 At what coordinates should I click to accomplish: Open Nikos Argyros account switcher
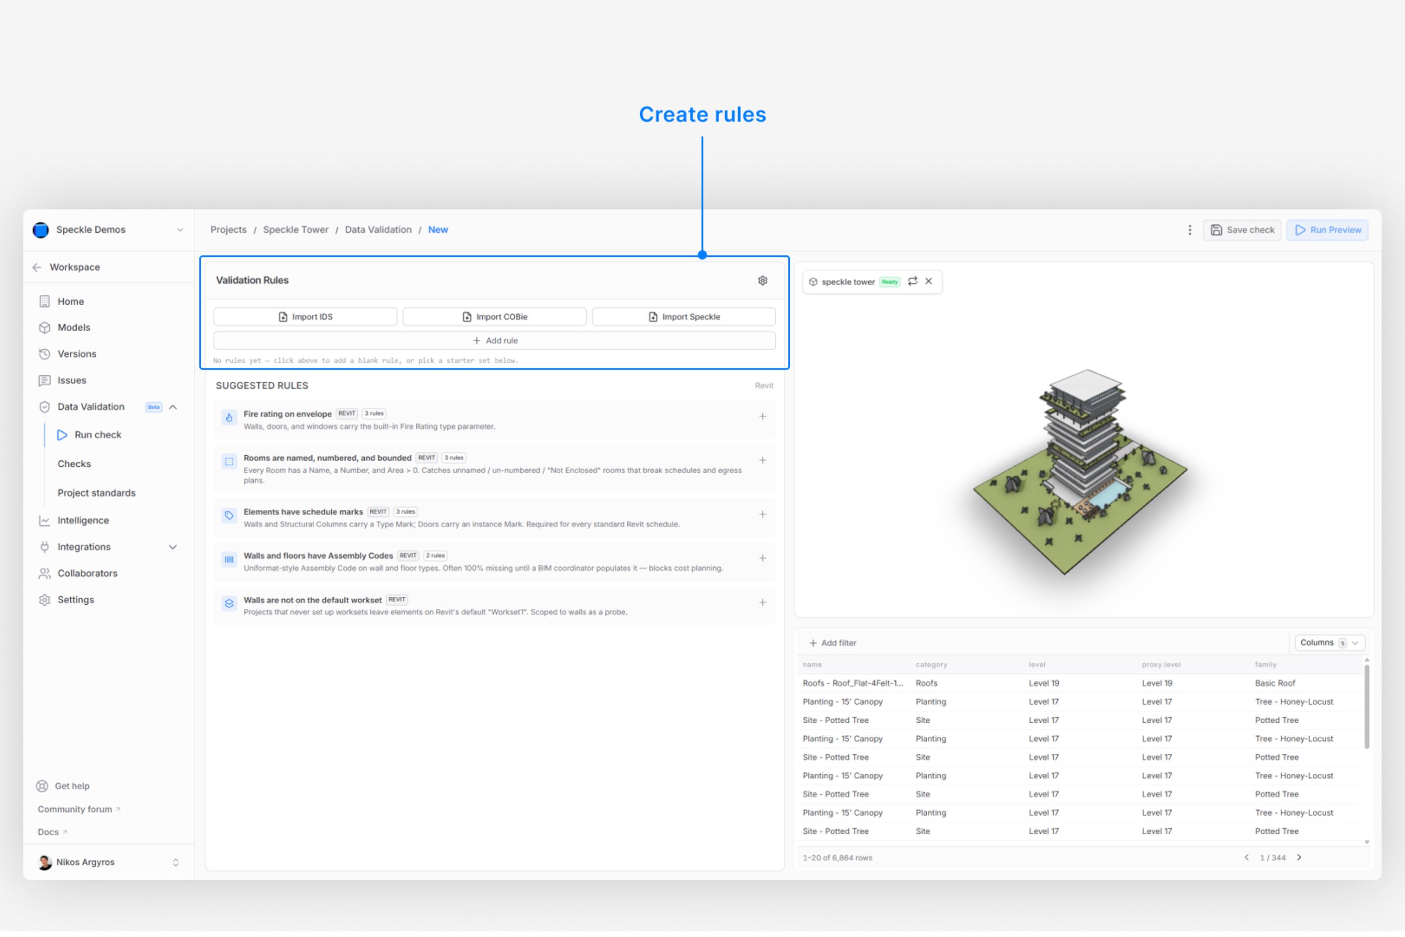click(108, 862)
